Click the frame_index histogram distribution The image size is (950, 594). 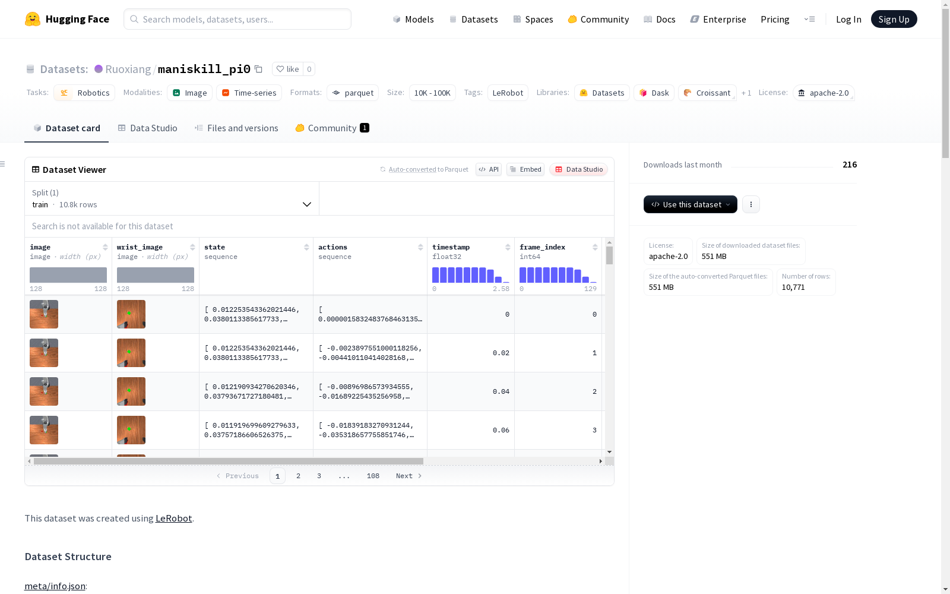click(x=558, y=275)
